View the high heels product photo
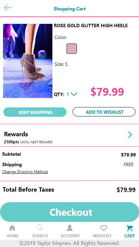This screenshot has height=247, width=139. click(28, 61)
